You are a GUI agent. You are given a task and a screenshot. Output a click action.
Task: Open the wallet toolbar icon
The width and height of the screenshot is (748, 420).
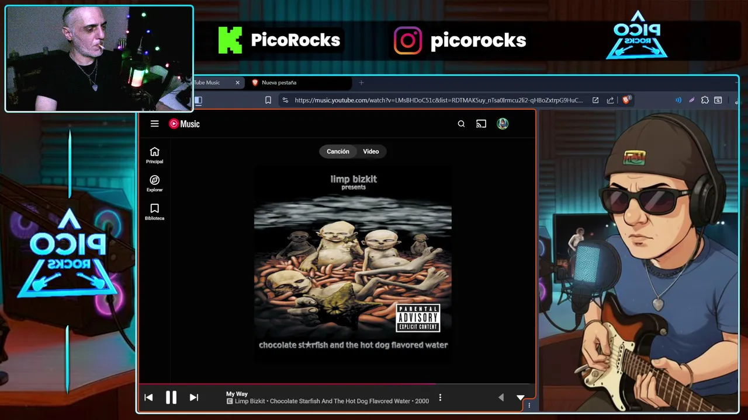tap(718, 100)
